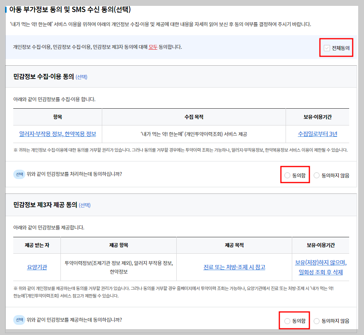The height and width of the screenshot is (335, 364).
Task: Click the red underlined 모두 text
Action: pos(153,47)
